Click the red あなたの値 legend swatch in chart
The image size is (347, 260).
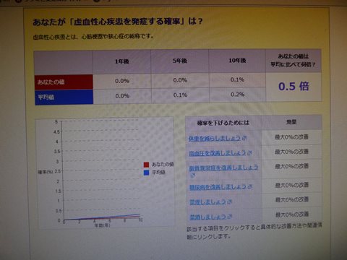146,165
